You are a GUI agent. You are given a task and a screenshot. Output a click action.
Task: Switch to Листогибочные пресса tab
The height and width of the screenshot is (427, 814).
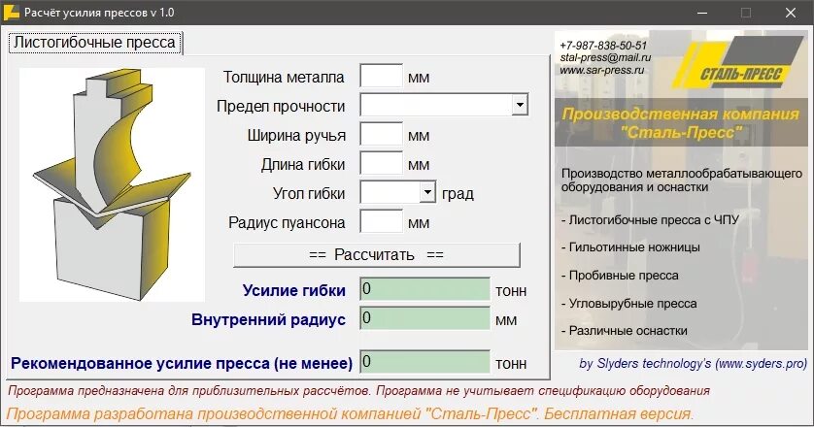[94, 43]
